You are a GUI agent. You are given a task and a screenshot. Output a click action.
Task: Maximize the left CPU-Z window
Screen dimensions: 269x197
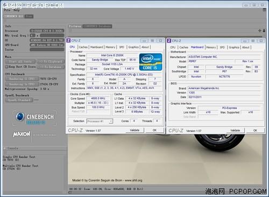[x=152, y=41]
